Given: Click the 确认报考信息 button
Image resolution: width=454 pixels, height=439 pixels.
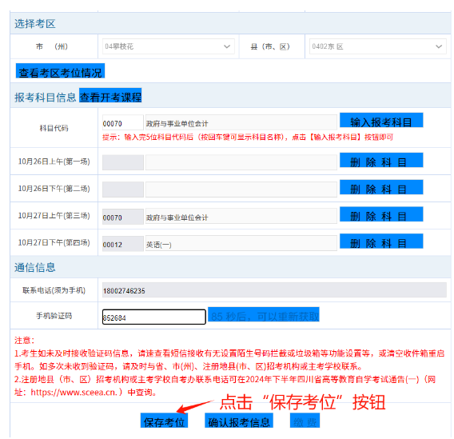Looking at the screenshot, I should pyautogui.click(x=239, y=421).
